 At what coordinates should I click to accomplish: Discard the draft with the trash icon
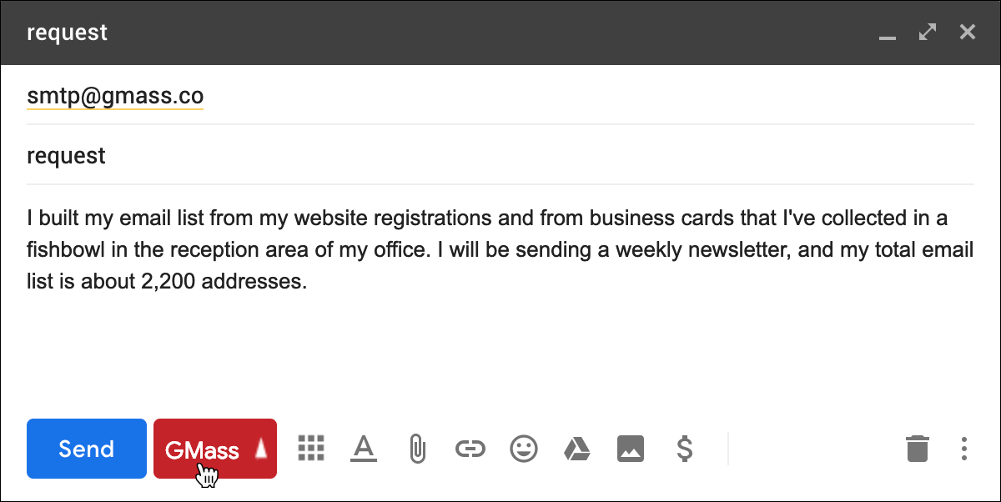pos(918,449)
